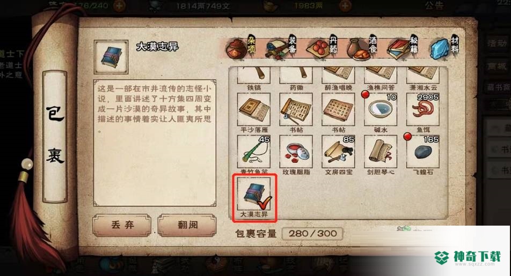The image size is (511, 276).
Task: Switch to the 酒食 food tab
Action: click(362, 48)
